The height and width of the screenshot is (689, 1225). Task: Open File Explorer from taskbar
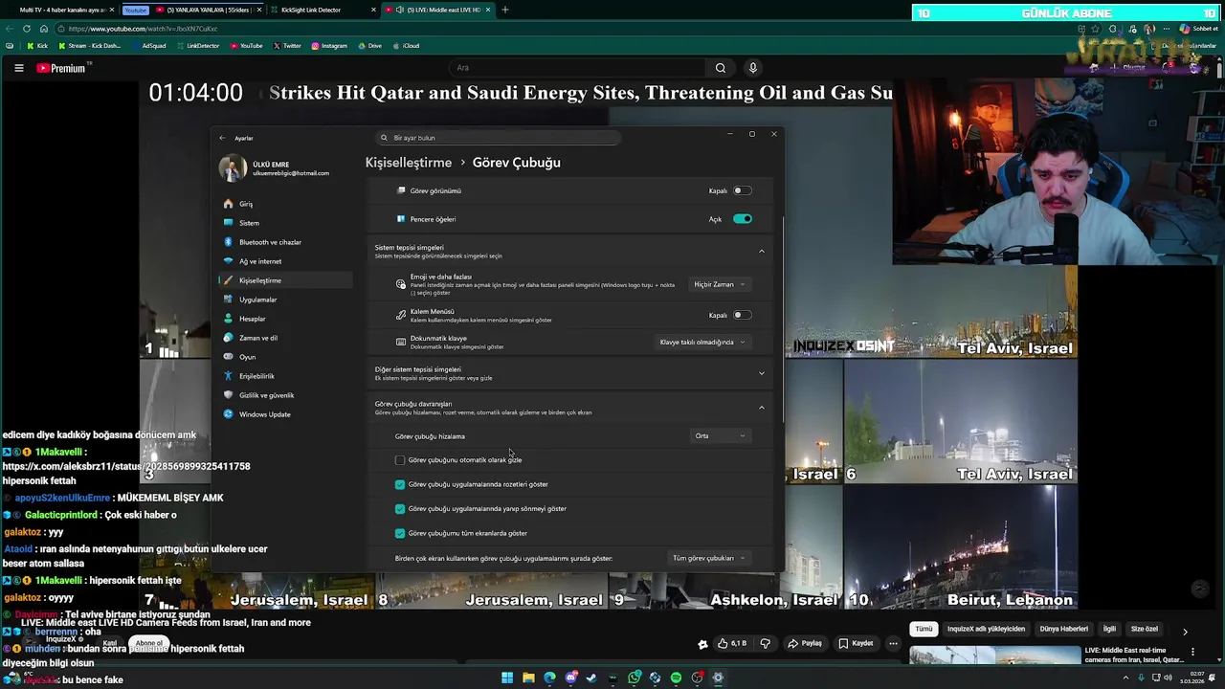coord(528,678)
